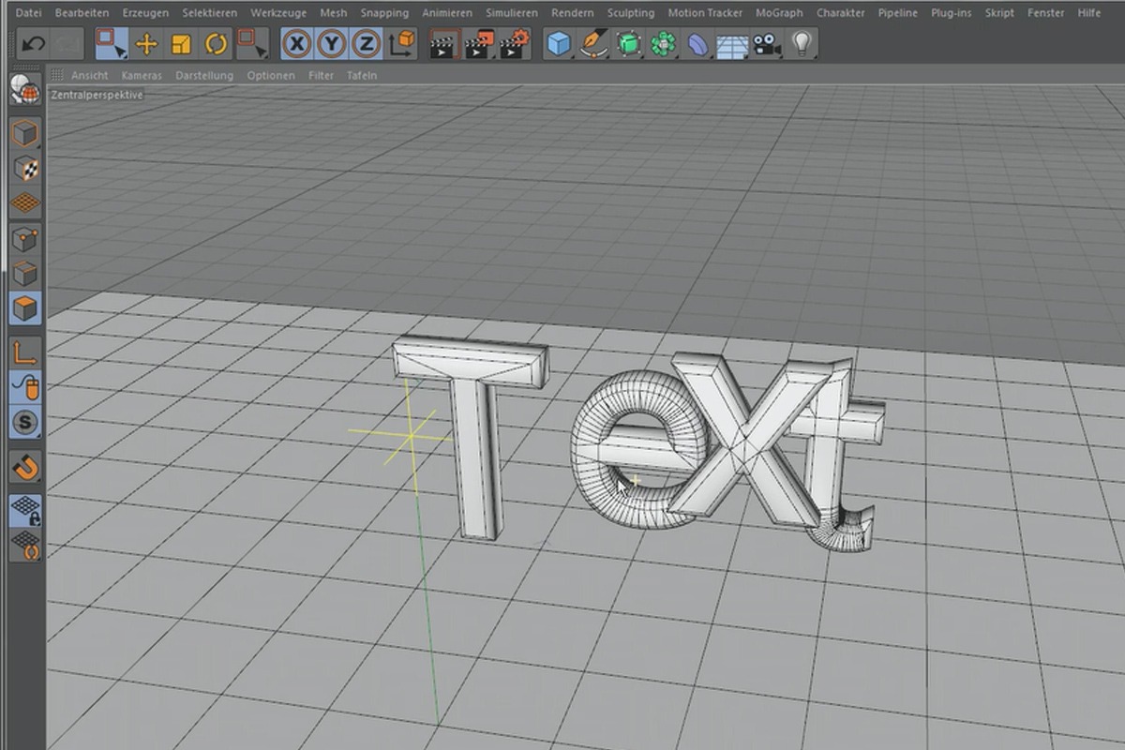Viewport: 1125px width, 750px height.
Task: Open the Light bulb objects palette
Action: click(802, 43)
